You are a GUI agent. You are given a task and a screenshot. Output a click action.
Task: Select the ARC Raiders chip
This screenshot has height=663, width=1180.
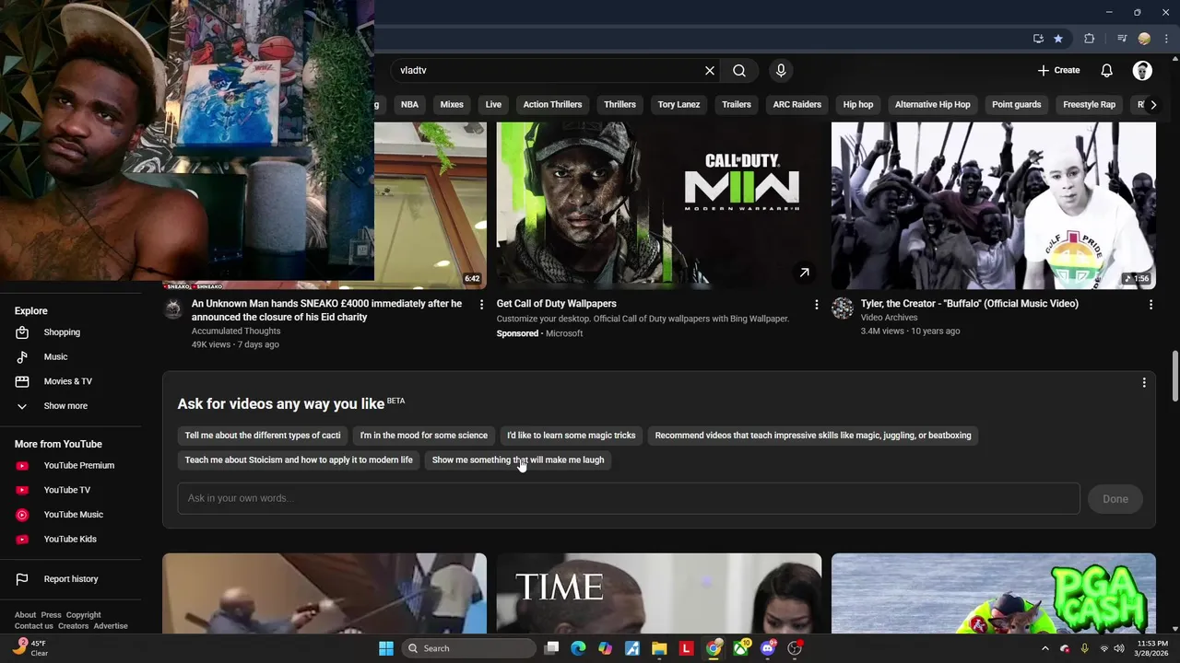click(796, 104)
